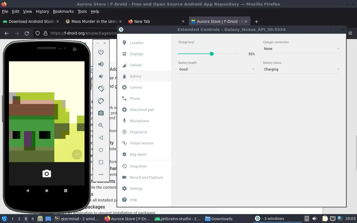Open the Firefox View menu
The width and height of the screenshot is (357, 223).
tap(27, 11)
